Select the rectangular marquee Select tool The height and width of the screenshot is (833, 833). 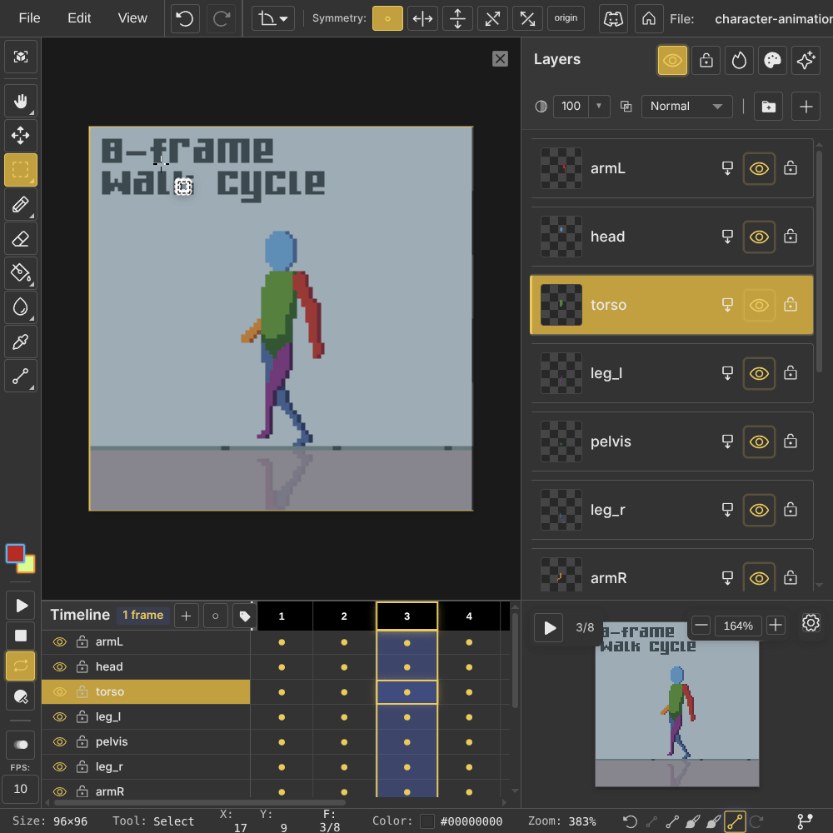(x=21, y=170)
